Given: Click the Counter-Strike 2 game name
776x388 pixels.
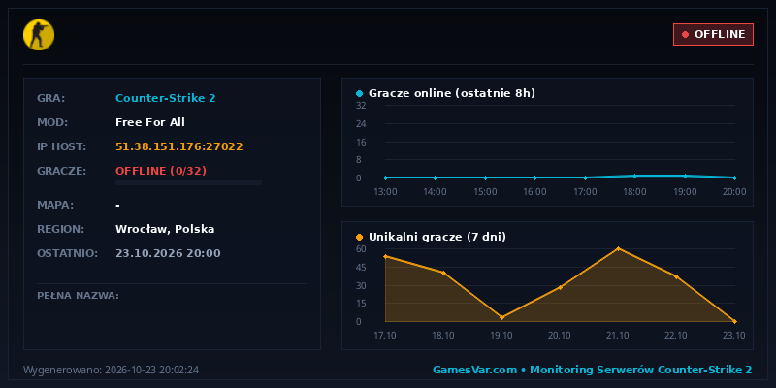Looking at the screenshot, I should pyautogui.click(x=165, y=98).
